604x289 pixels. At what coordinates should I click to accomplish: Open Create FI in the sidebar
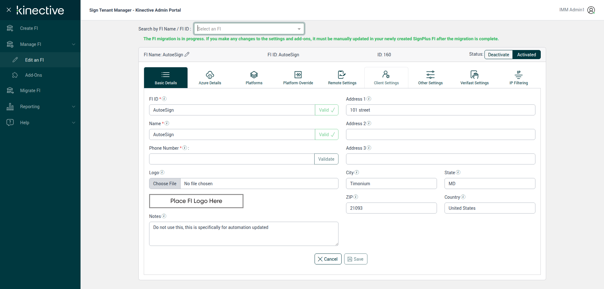pos(40,28)
